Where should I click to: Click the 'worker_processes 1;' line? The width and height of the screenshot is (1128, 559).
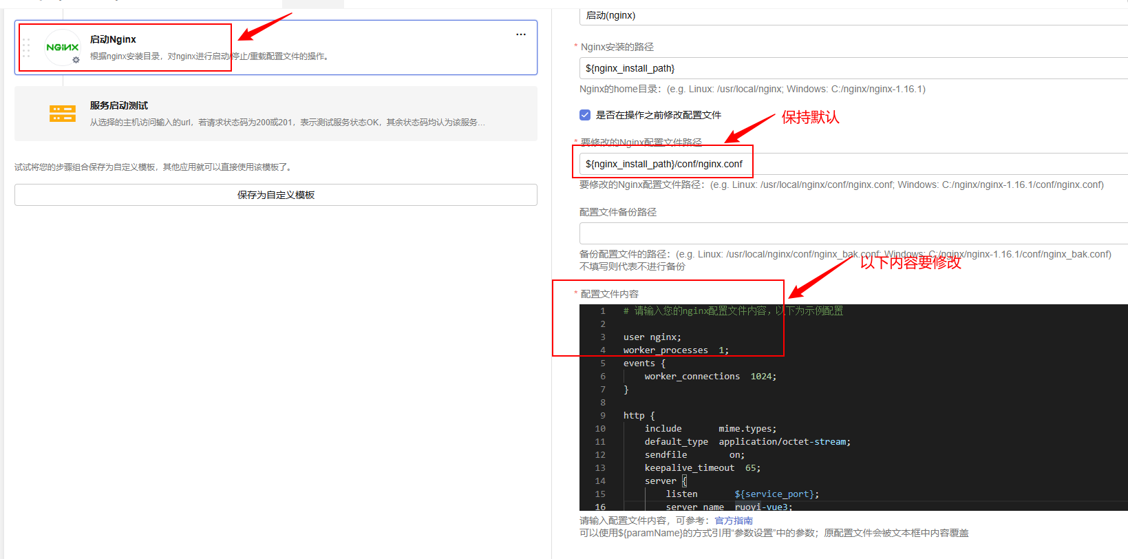point(676,350)
